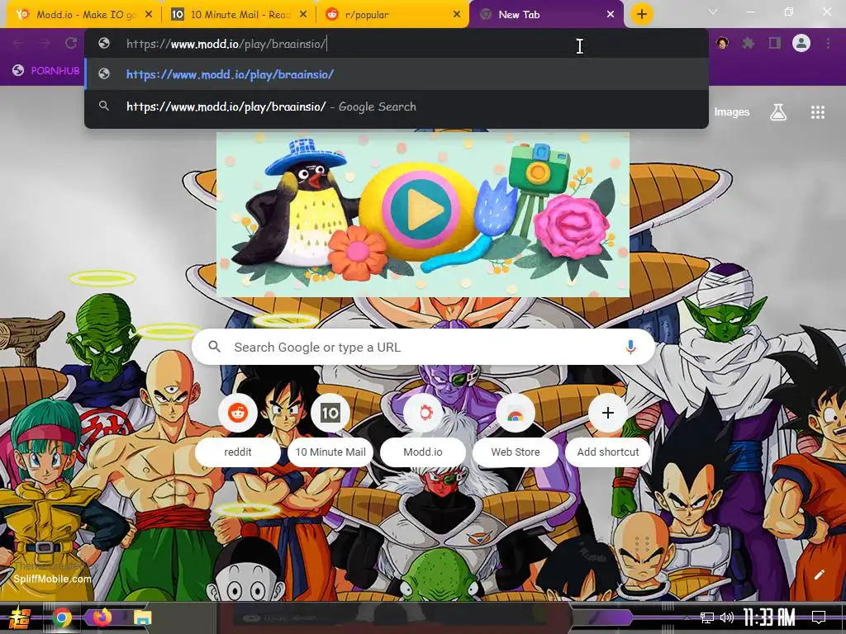The image size is (846, 634).
Task: Open the Chrome three-dot menu
Action: pyautogui.click(x=828, y=43)
